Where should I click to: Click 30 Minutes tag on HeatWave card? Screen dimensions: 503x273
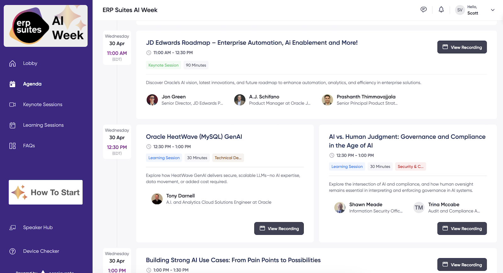[x=197, y=158]
